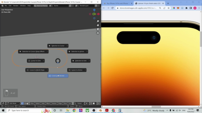Viewport: 202px width, 113px height.
Task: Enable edge select mode
Action: (25, 103)
